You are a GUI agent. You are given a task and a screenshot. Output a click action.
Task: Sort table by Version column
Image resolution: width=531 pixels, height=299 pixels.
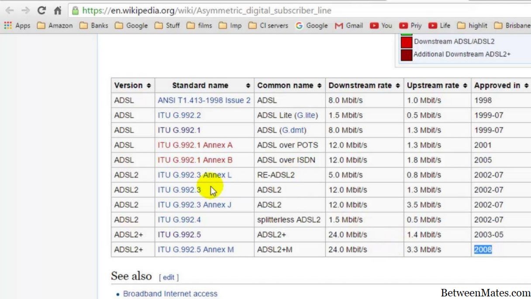coord(133,86)
